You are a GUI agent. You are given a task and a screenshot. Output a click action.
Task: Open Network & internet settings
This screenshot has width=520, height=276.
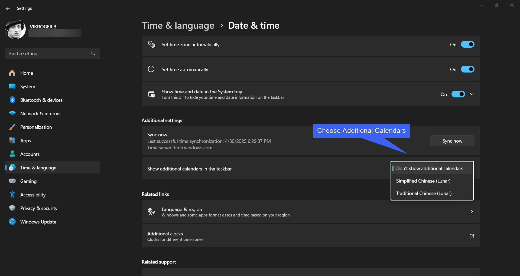pos(12,113)
